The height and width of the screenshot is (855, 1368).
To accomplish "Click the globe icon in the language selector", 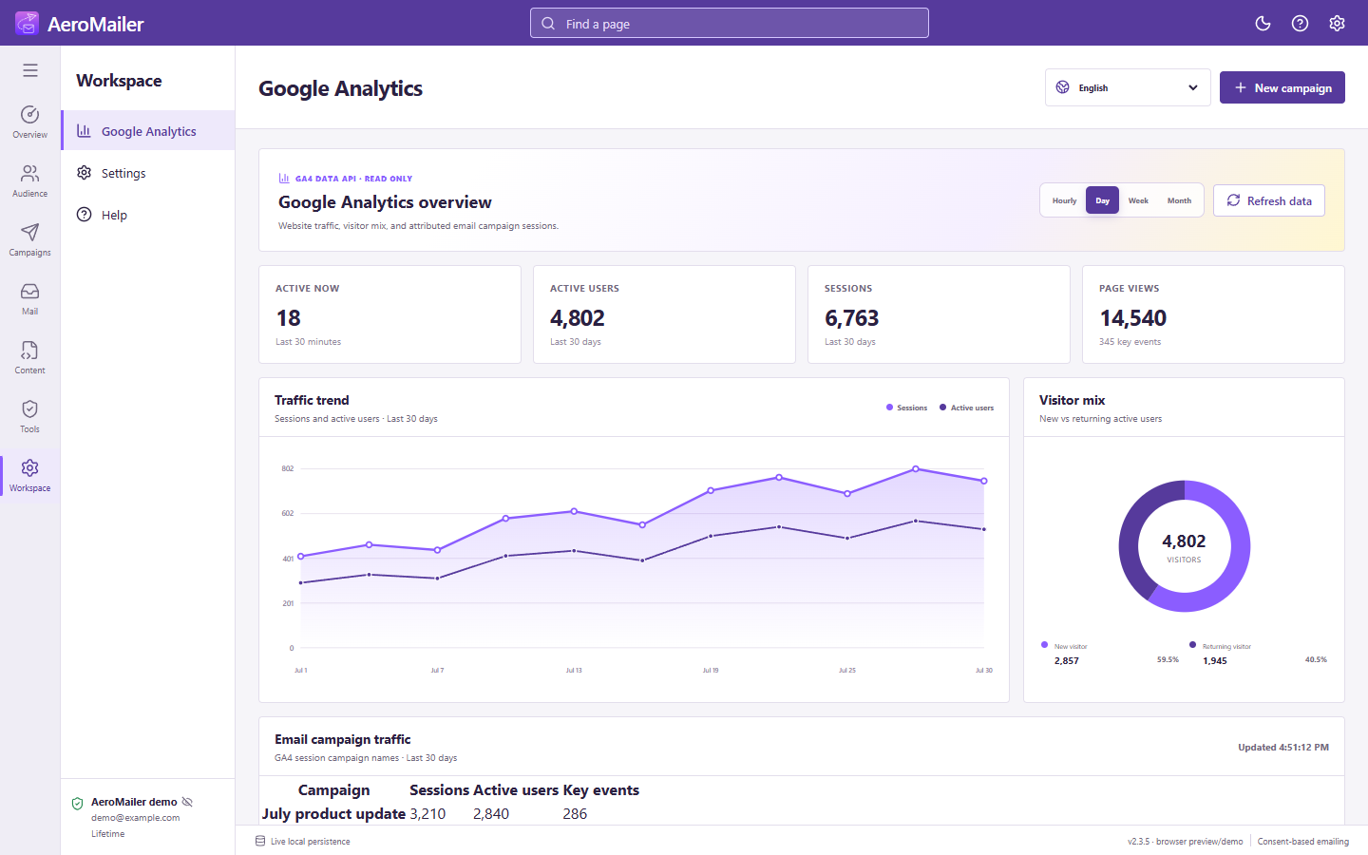I will pos(1063,87).
